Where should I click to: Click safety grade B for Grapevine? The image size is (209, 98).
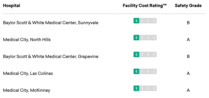click(x=188, y=57)
